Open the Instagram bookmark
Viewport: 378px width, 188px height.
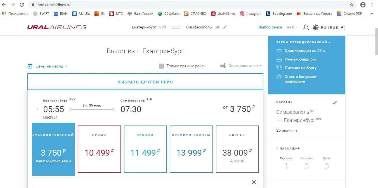point(251,13)
